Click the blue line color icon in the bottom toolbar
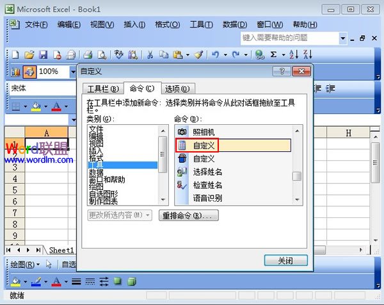The image size is (384, 305). 36,282
